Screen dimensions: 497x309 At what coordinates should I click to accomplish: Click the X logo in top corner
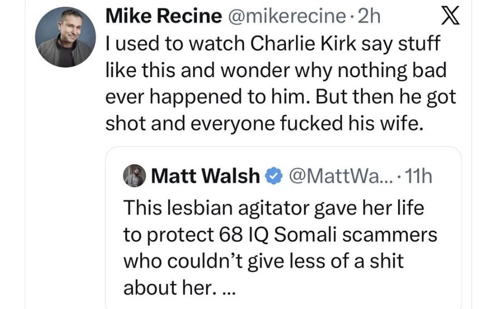tap(448, 18)
